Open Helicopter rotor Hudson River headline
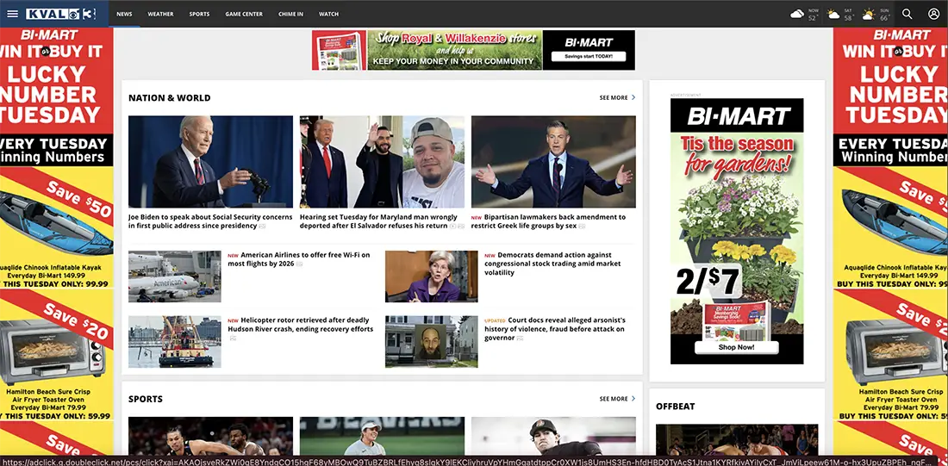The image size is (948, 466). point(301,325)
